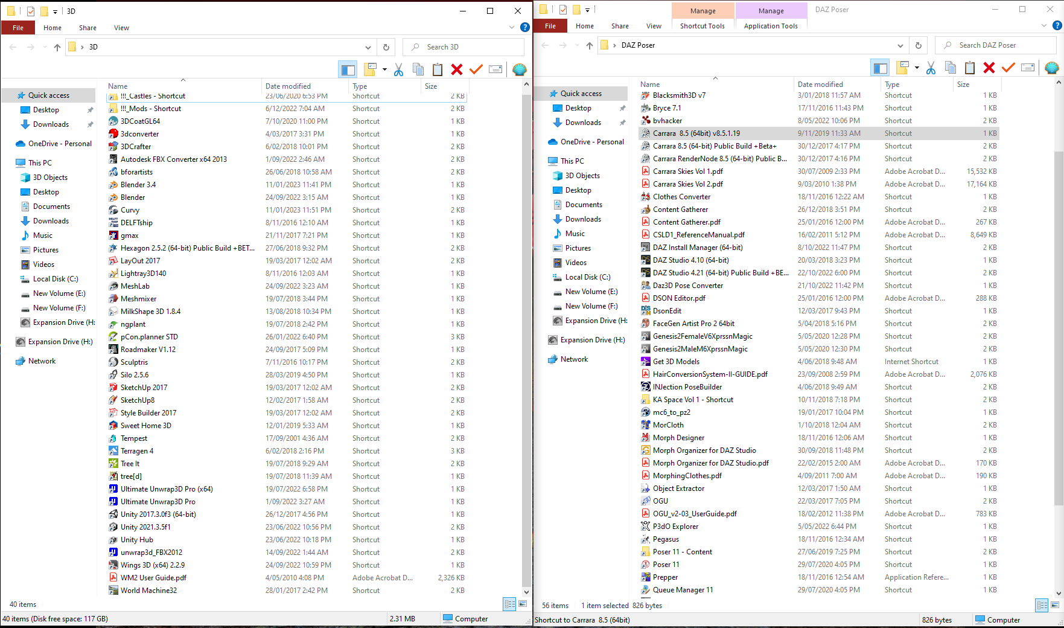Switch 3D window to details view

point(509,604)
